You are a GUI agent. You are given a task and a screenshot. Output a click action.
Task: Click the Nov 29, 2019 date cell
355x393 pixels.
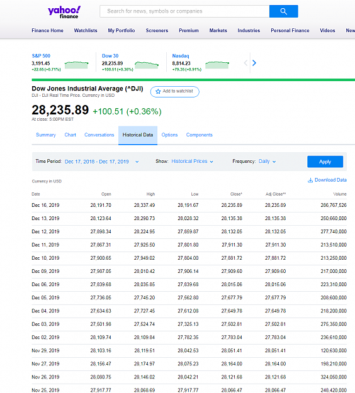[45, 351]
